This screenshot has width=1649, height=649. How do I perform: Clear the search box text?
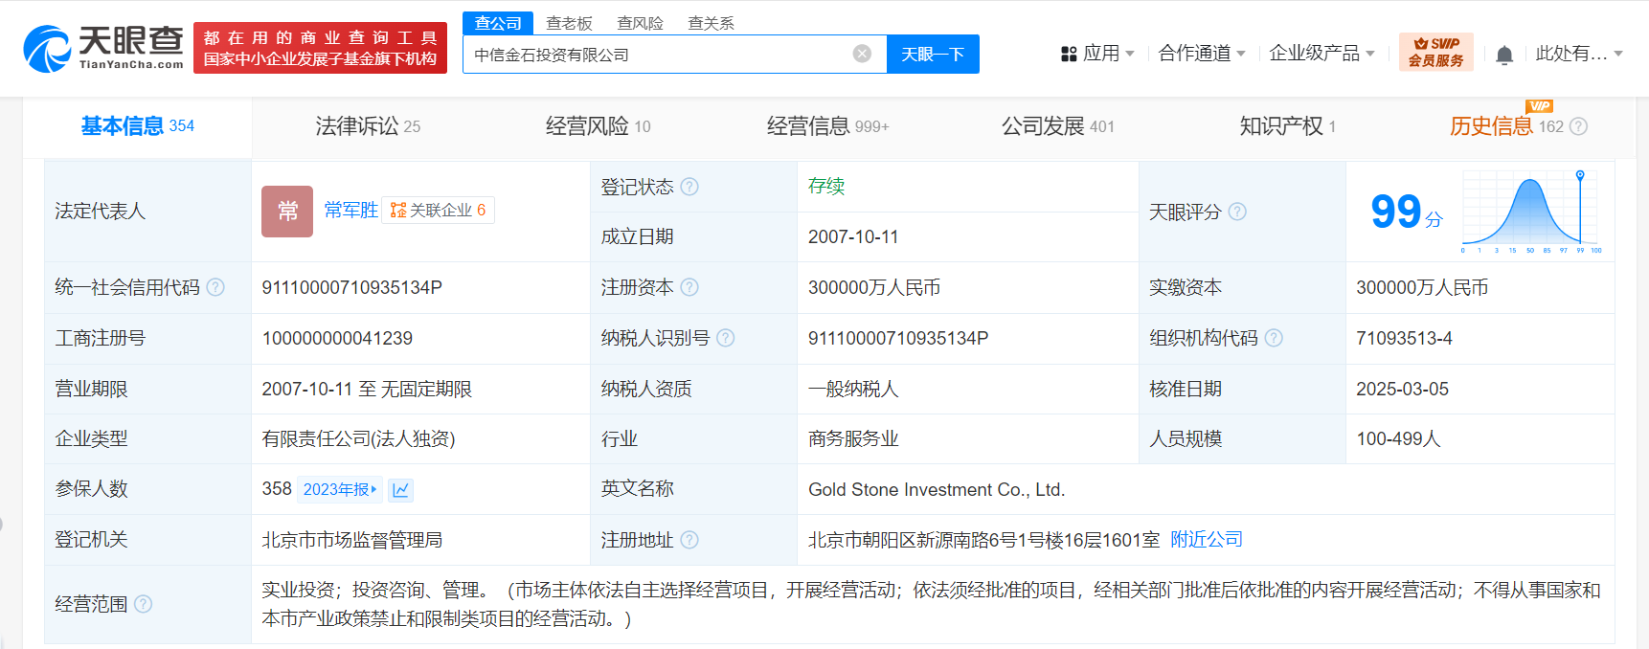pos(862,54)
